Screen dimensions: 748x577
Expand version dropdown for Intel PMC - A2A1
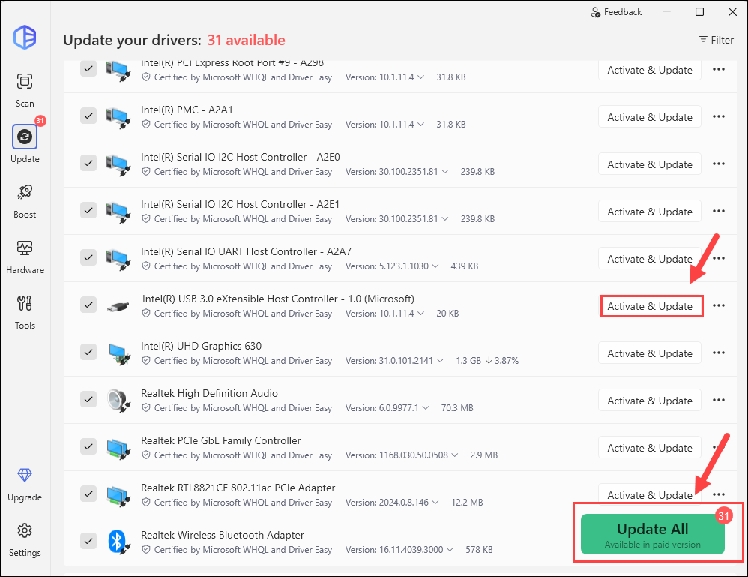[x=420, y=125]
